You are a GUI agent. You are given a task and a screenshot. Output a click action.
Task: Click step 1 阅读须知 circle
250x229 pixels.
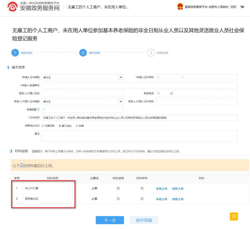pos(15,53)
